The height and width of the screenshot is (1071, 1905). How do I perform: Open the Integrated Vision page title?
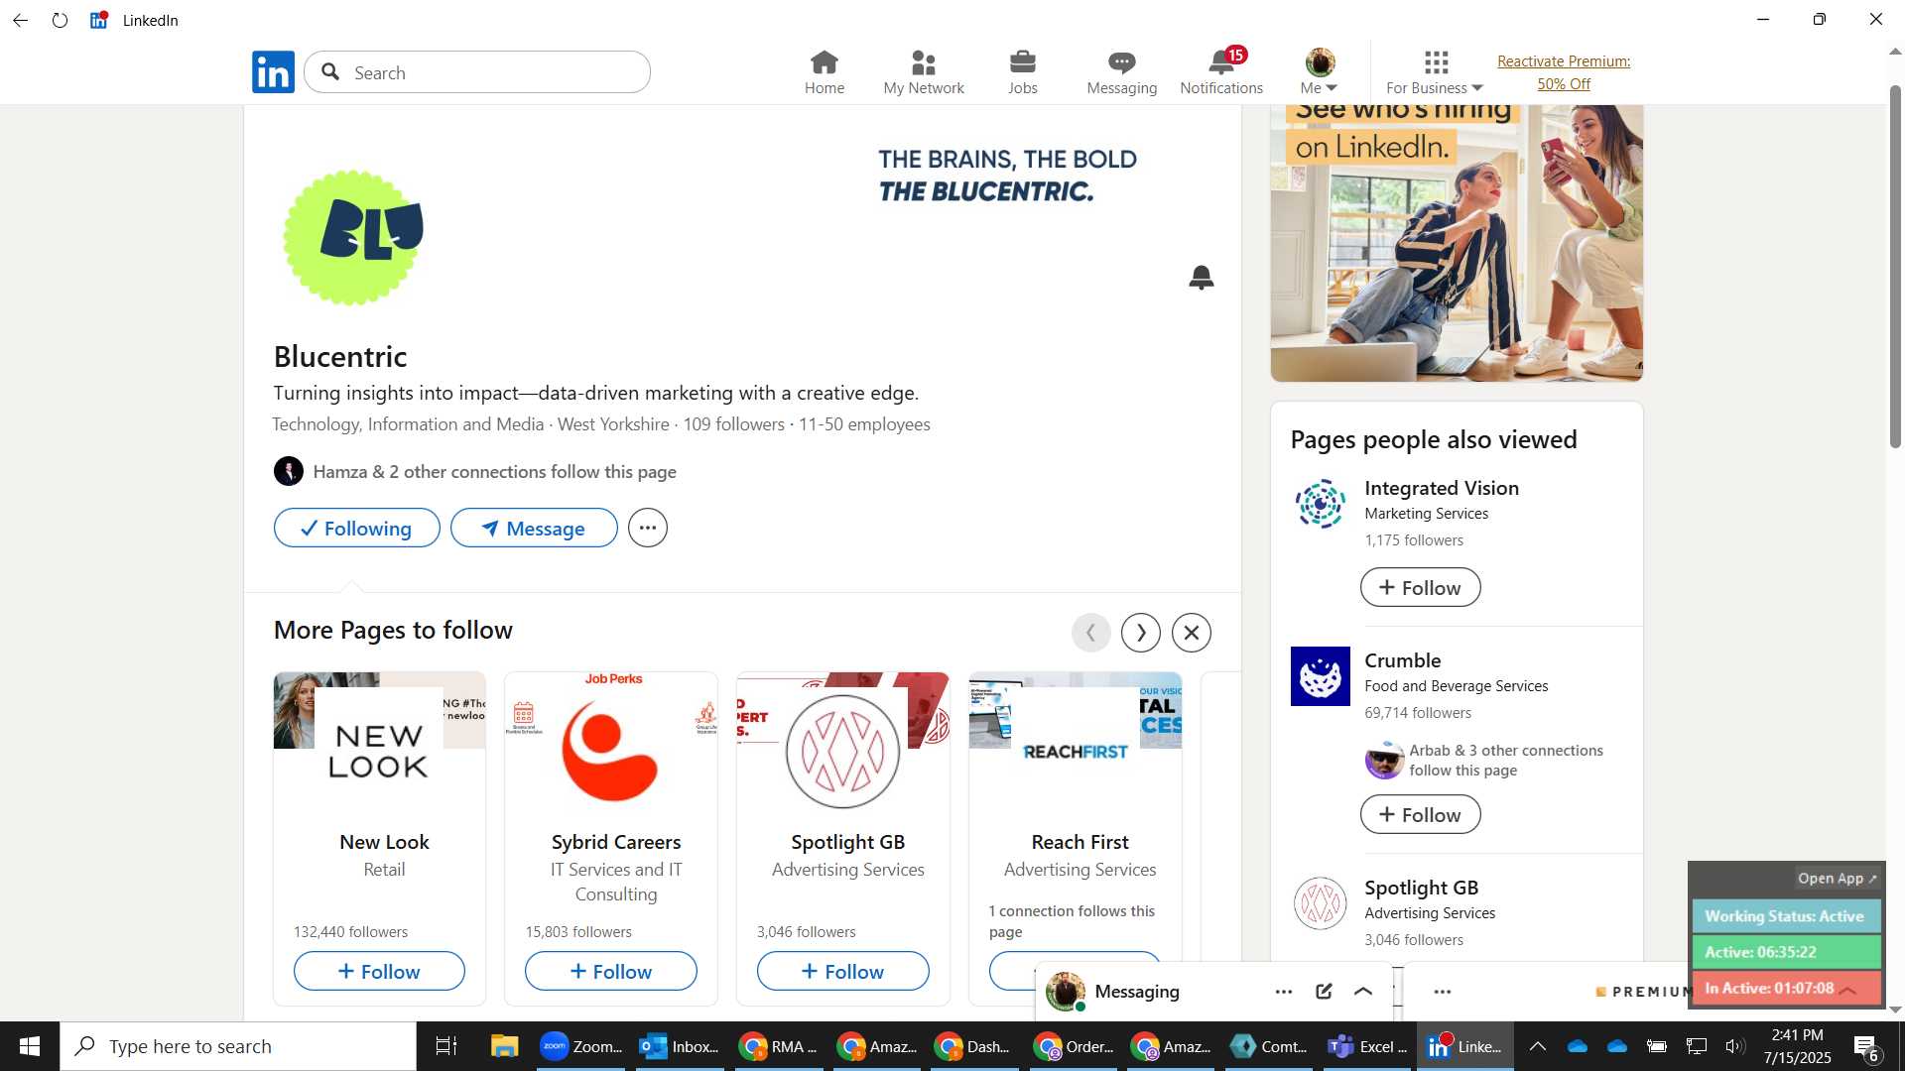coord(1442,488)
